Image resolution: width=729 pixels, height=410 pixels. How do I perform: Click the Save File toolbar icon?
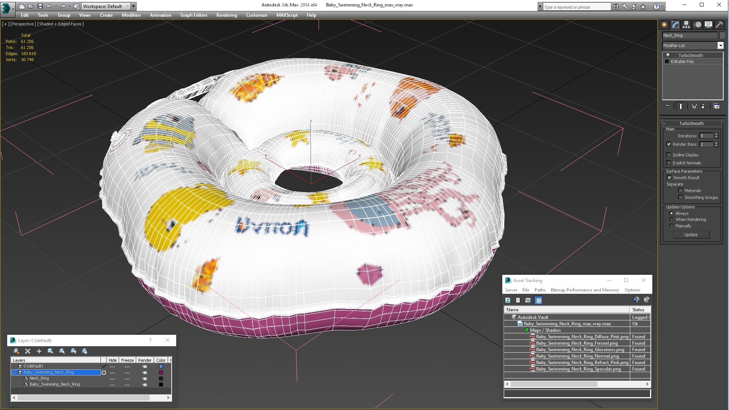point(40,6)
